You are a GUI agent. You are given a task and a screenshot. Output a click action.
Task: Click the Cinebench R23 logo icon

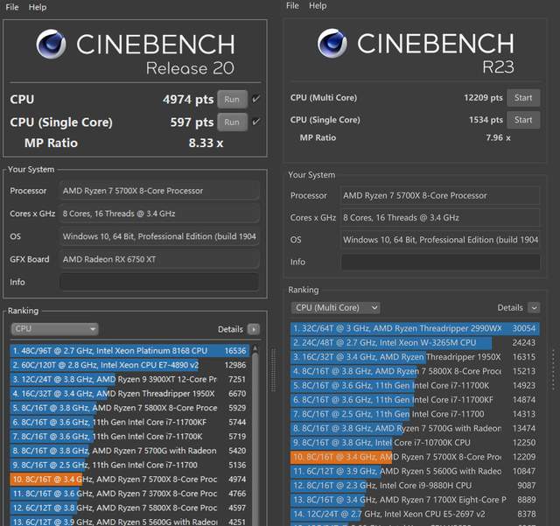pyautogui.click(x=332, y=43)
